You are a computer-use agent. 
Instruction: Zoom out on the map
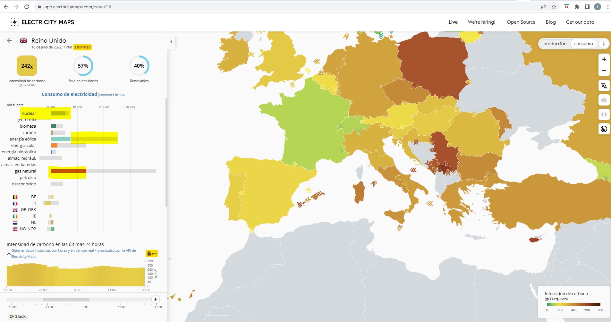(x=604, y=71)
